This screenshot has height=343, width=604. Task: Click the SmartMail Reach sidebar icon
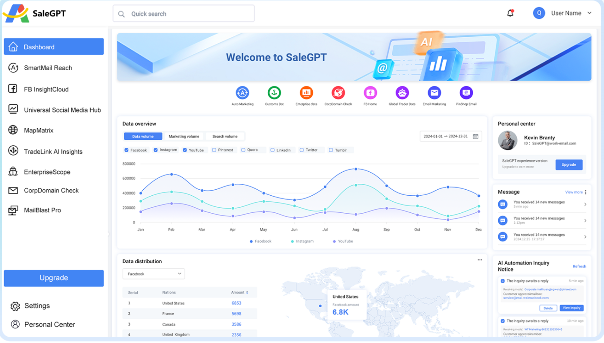click(x=13, y=68)
